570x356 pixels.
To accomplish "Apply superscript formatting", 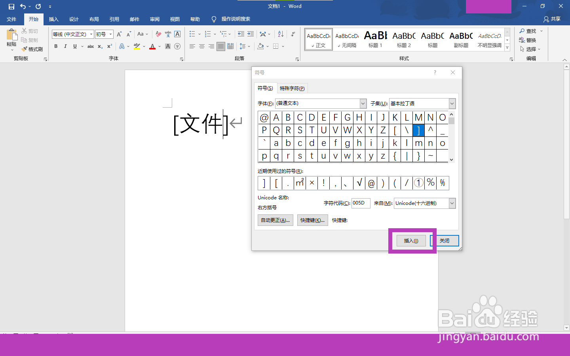I will pos(110,46).
